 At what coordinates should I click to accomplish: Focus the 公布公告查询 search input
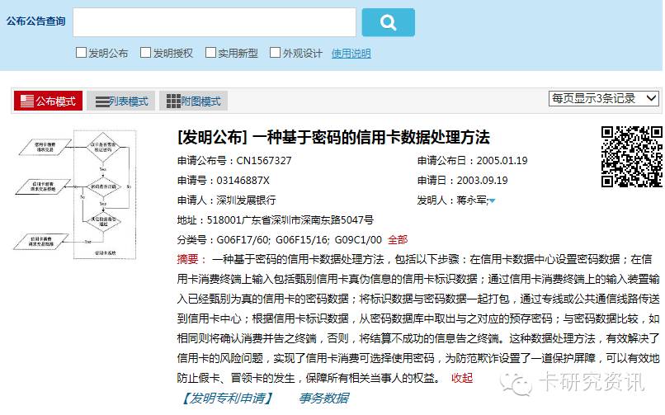215,22
